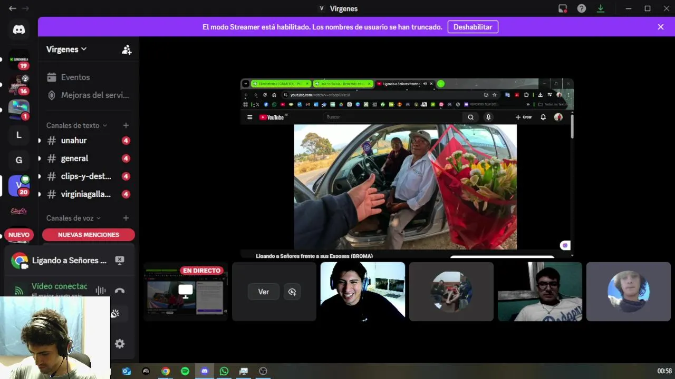Click the Discord taskbar icon
The height and width of the screenshot is (379, 675).
point(205,371)
